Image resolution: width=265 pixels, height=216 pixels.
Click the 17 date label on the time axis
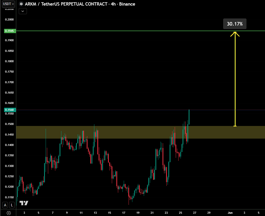click(x=124, y=213)
